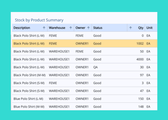Screen dimensions: 168x120
Task: Click the 'Stock by Product Summary' title
Action: 39,20
